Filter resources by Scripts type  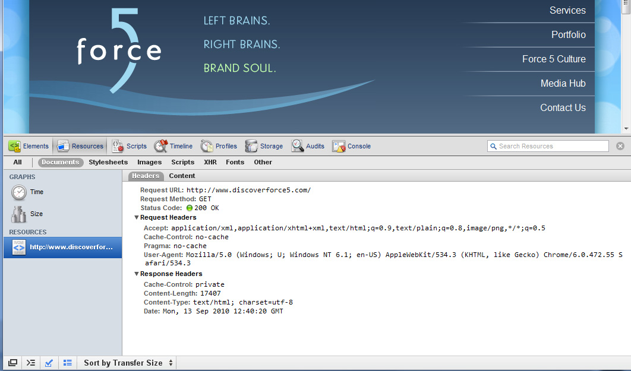(x=182, y=163)
